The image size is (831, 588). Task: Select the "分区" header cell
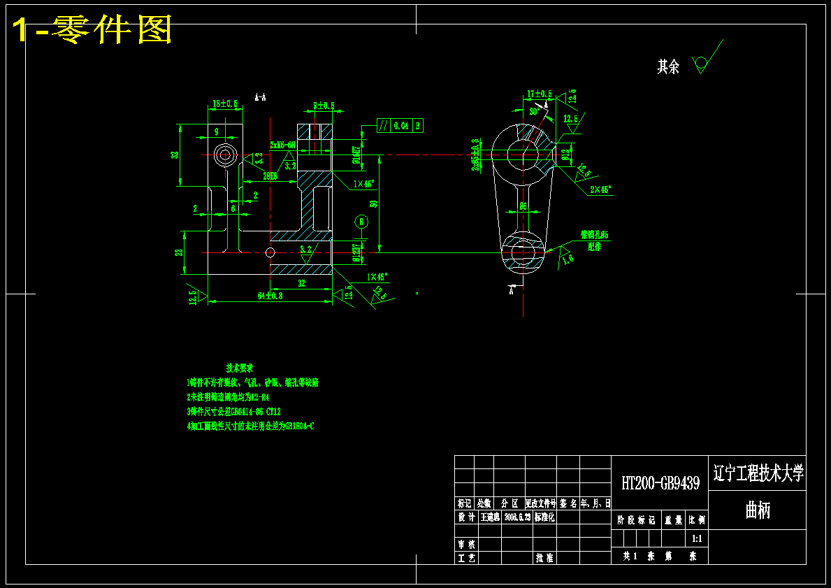510,503
